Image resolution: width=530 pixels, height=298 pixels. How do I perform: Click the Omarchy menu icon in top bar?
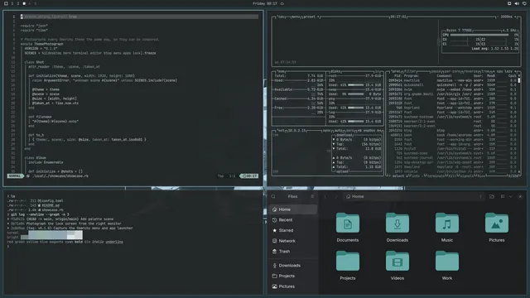(6, 3)
